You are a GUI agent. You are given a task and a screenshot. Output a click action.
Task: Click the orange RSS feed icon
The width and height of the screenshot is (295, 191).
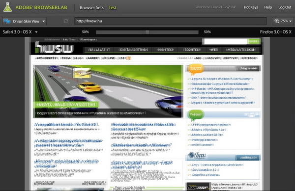point(129,58)
